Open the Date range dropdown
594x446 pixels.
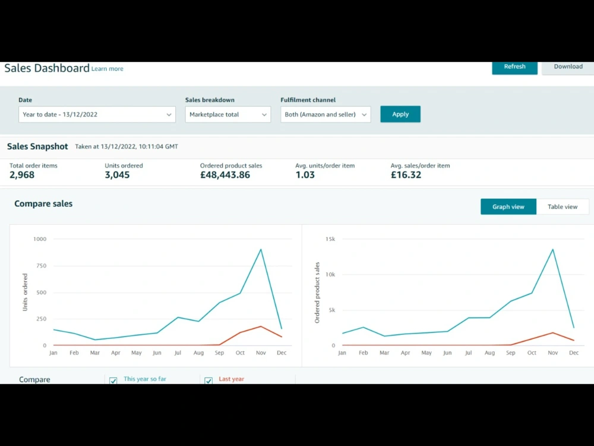(x=97, y=115)
